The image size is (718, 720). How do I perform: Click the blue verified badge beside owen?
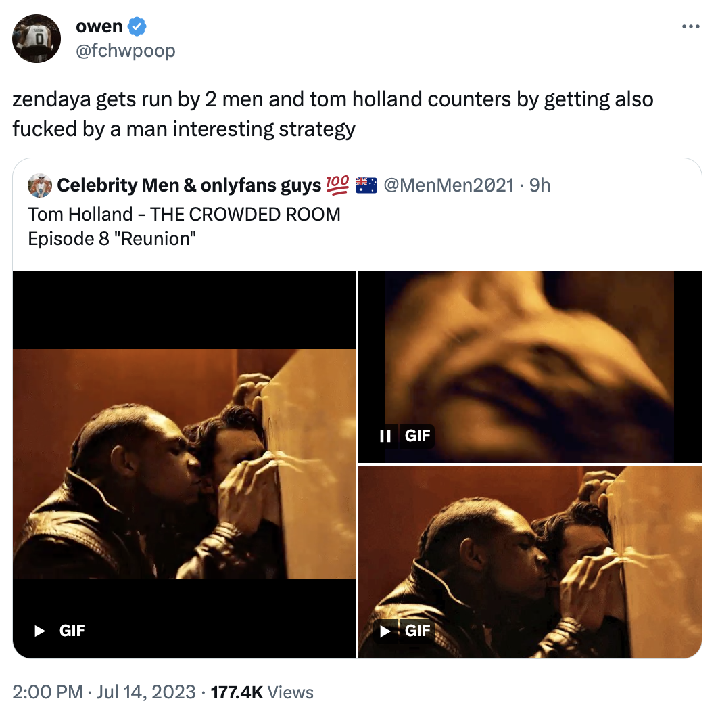point(137,27)
